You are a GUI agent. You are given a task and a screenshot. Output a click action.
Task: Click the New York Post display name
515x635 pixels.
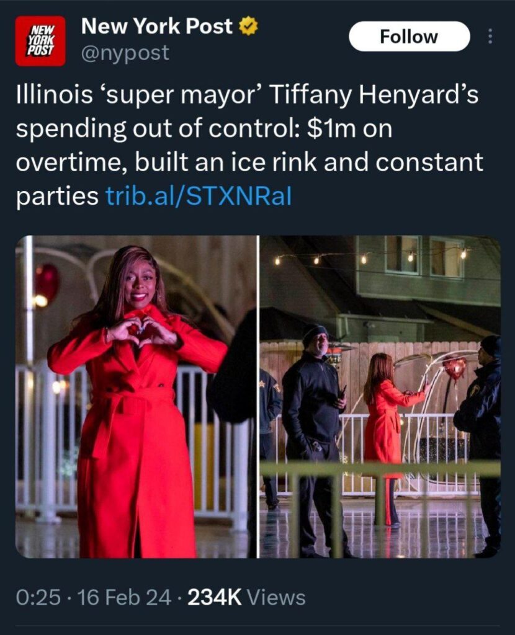[x=157, y=26]
